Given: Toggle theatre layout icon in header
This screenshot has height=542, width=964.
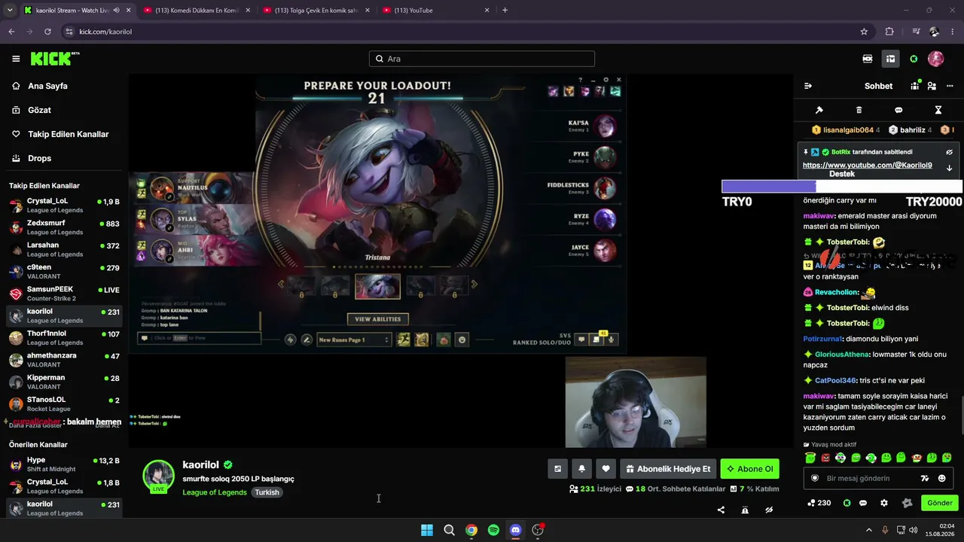Looking at the screenshot, I should [x=890, y=59].
